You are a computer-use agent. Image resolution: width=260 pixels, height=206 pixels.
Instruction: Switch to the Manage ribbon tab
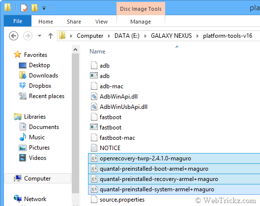click(x=141, y=22)
